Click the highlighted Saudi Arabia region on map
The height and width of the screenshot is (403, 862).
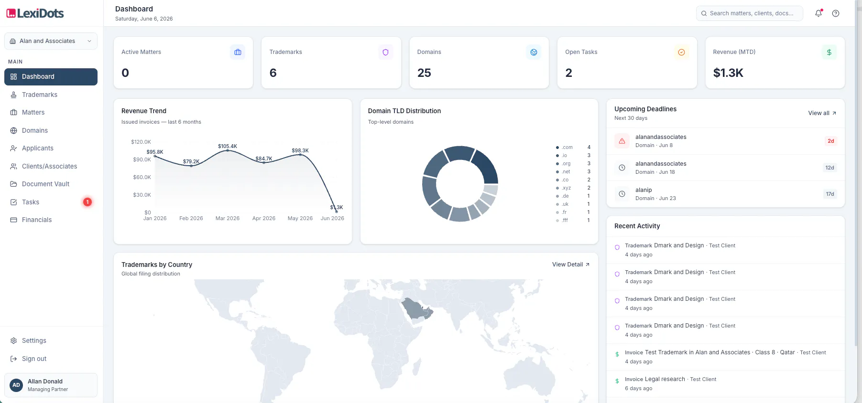point(416,308)
